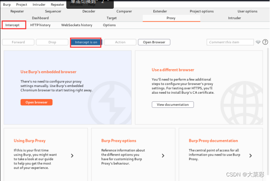Switch to the Target tab
The image size is (270, 181).
tap(112, 18)
